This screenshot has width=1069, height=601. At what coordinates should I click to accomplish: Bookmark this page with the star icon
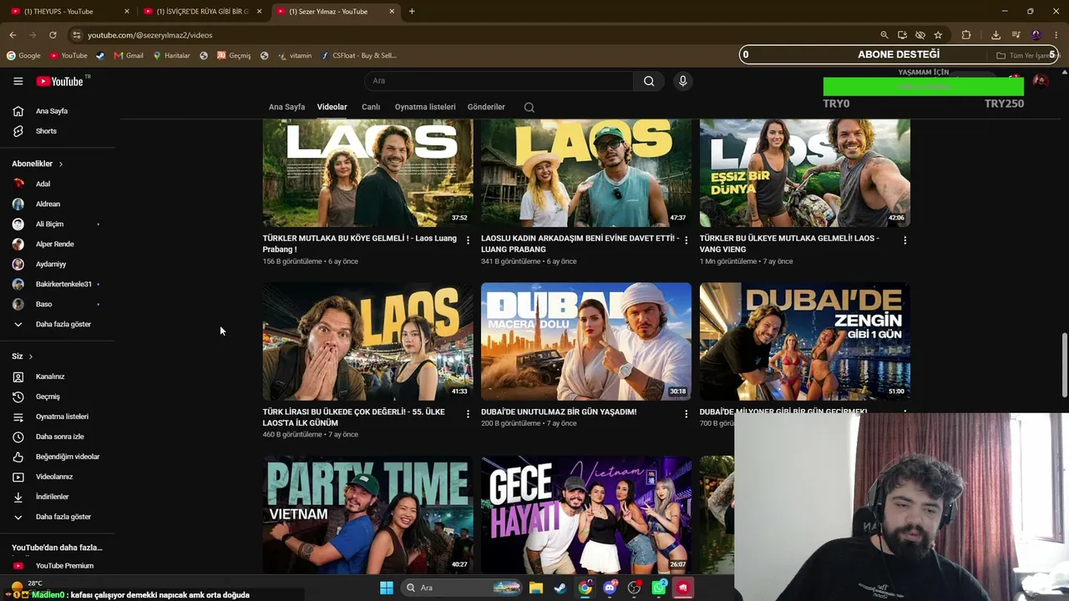(x=938, y=35)
